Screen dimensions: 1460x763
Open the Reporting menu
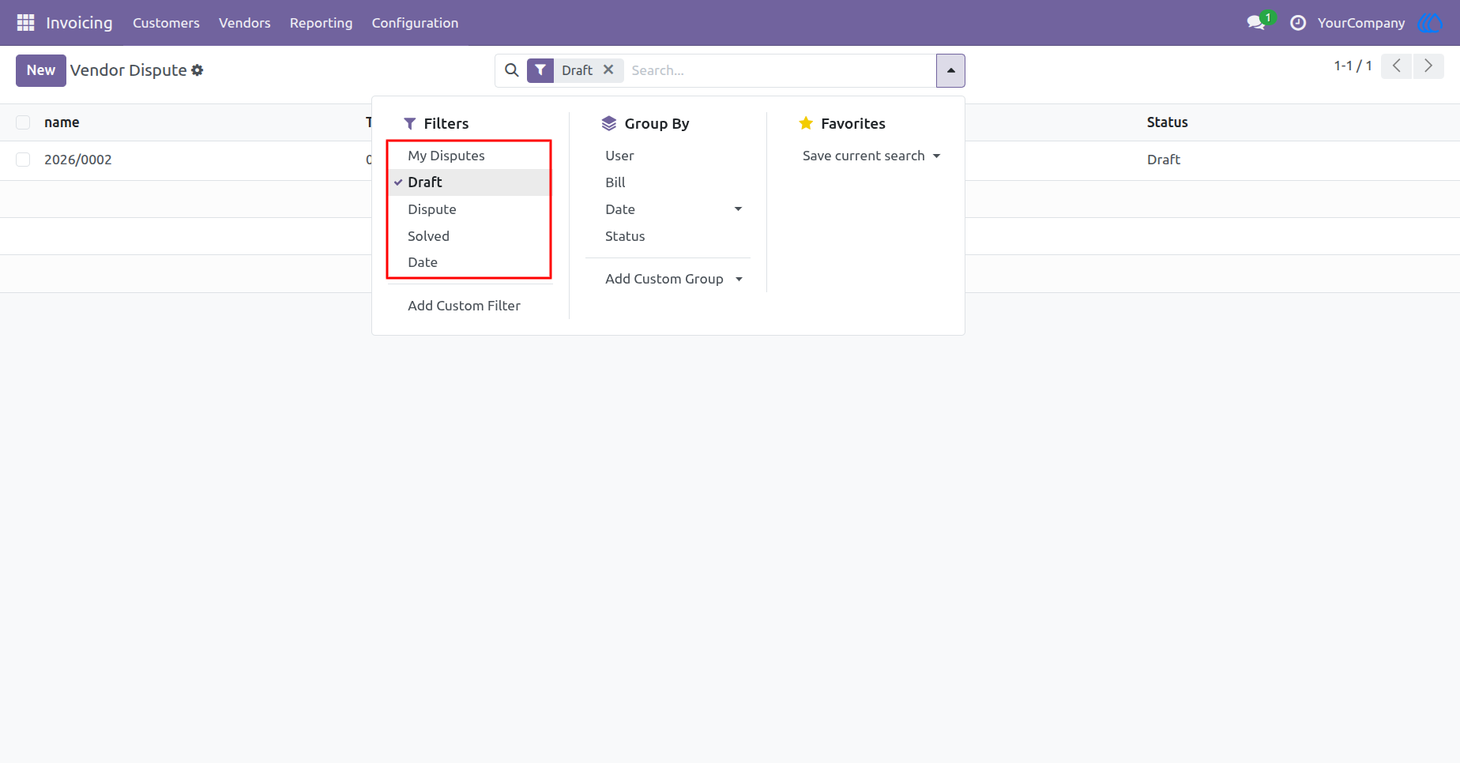pyautogui.click(x=321, y=23)
